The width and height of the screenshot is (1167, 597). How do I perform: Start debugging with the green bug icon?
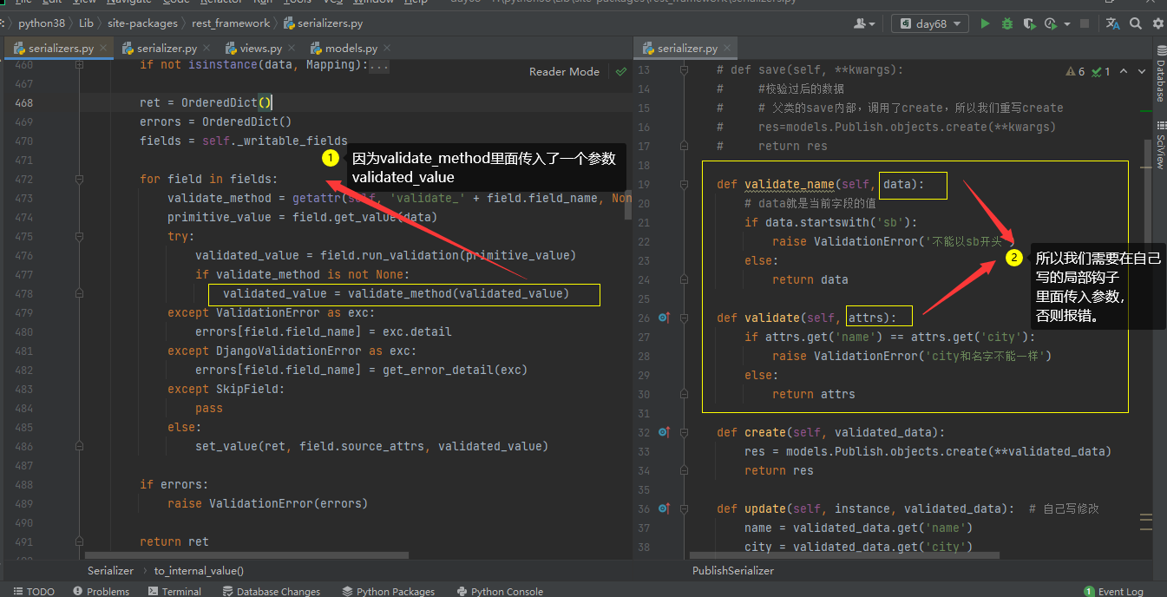click(x=1007, y=23)
